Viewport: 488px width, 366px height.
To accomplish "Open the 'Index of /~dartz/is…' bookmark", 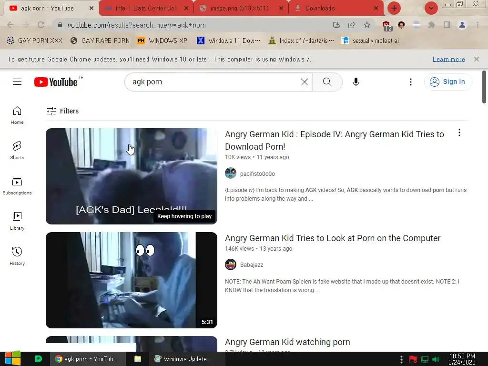I will [301, 41].
